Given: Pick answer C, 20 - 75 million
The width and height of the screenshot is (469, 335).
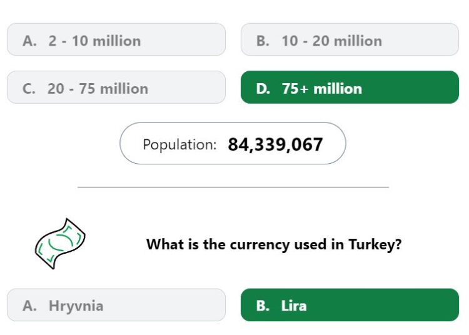Looking at the screenshot, I should 116,87.
